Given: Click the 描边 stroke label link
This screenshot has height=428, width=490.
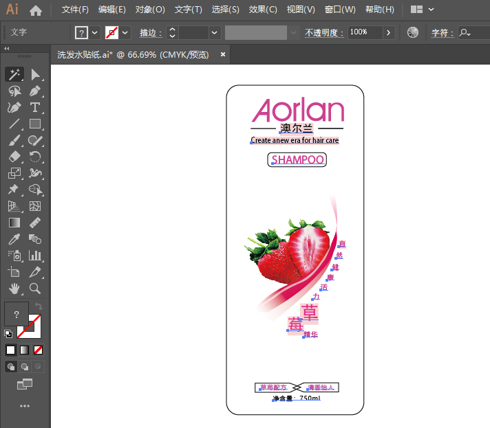Looking at the screenshot, I should pyautogui.click(x=150, y=32).
